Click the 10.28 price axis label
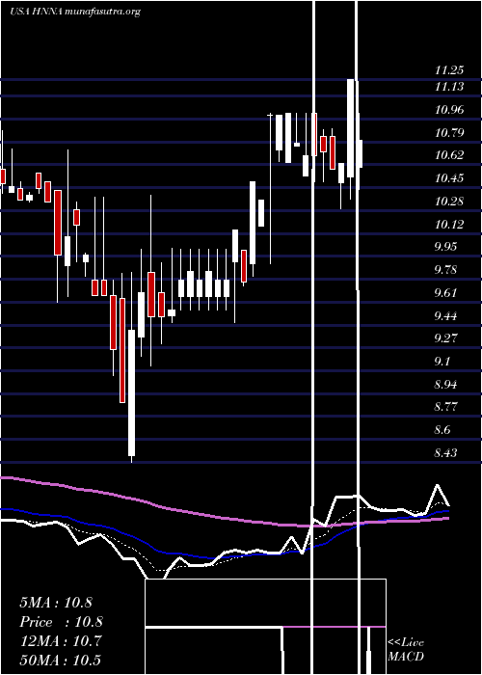 point(449,201)
